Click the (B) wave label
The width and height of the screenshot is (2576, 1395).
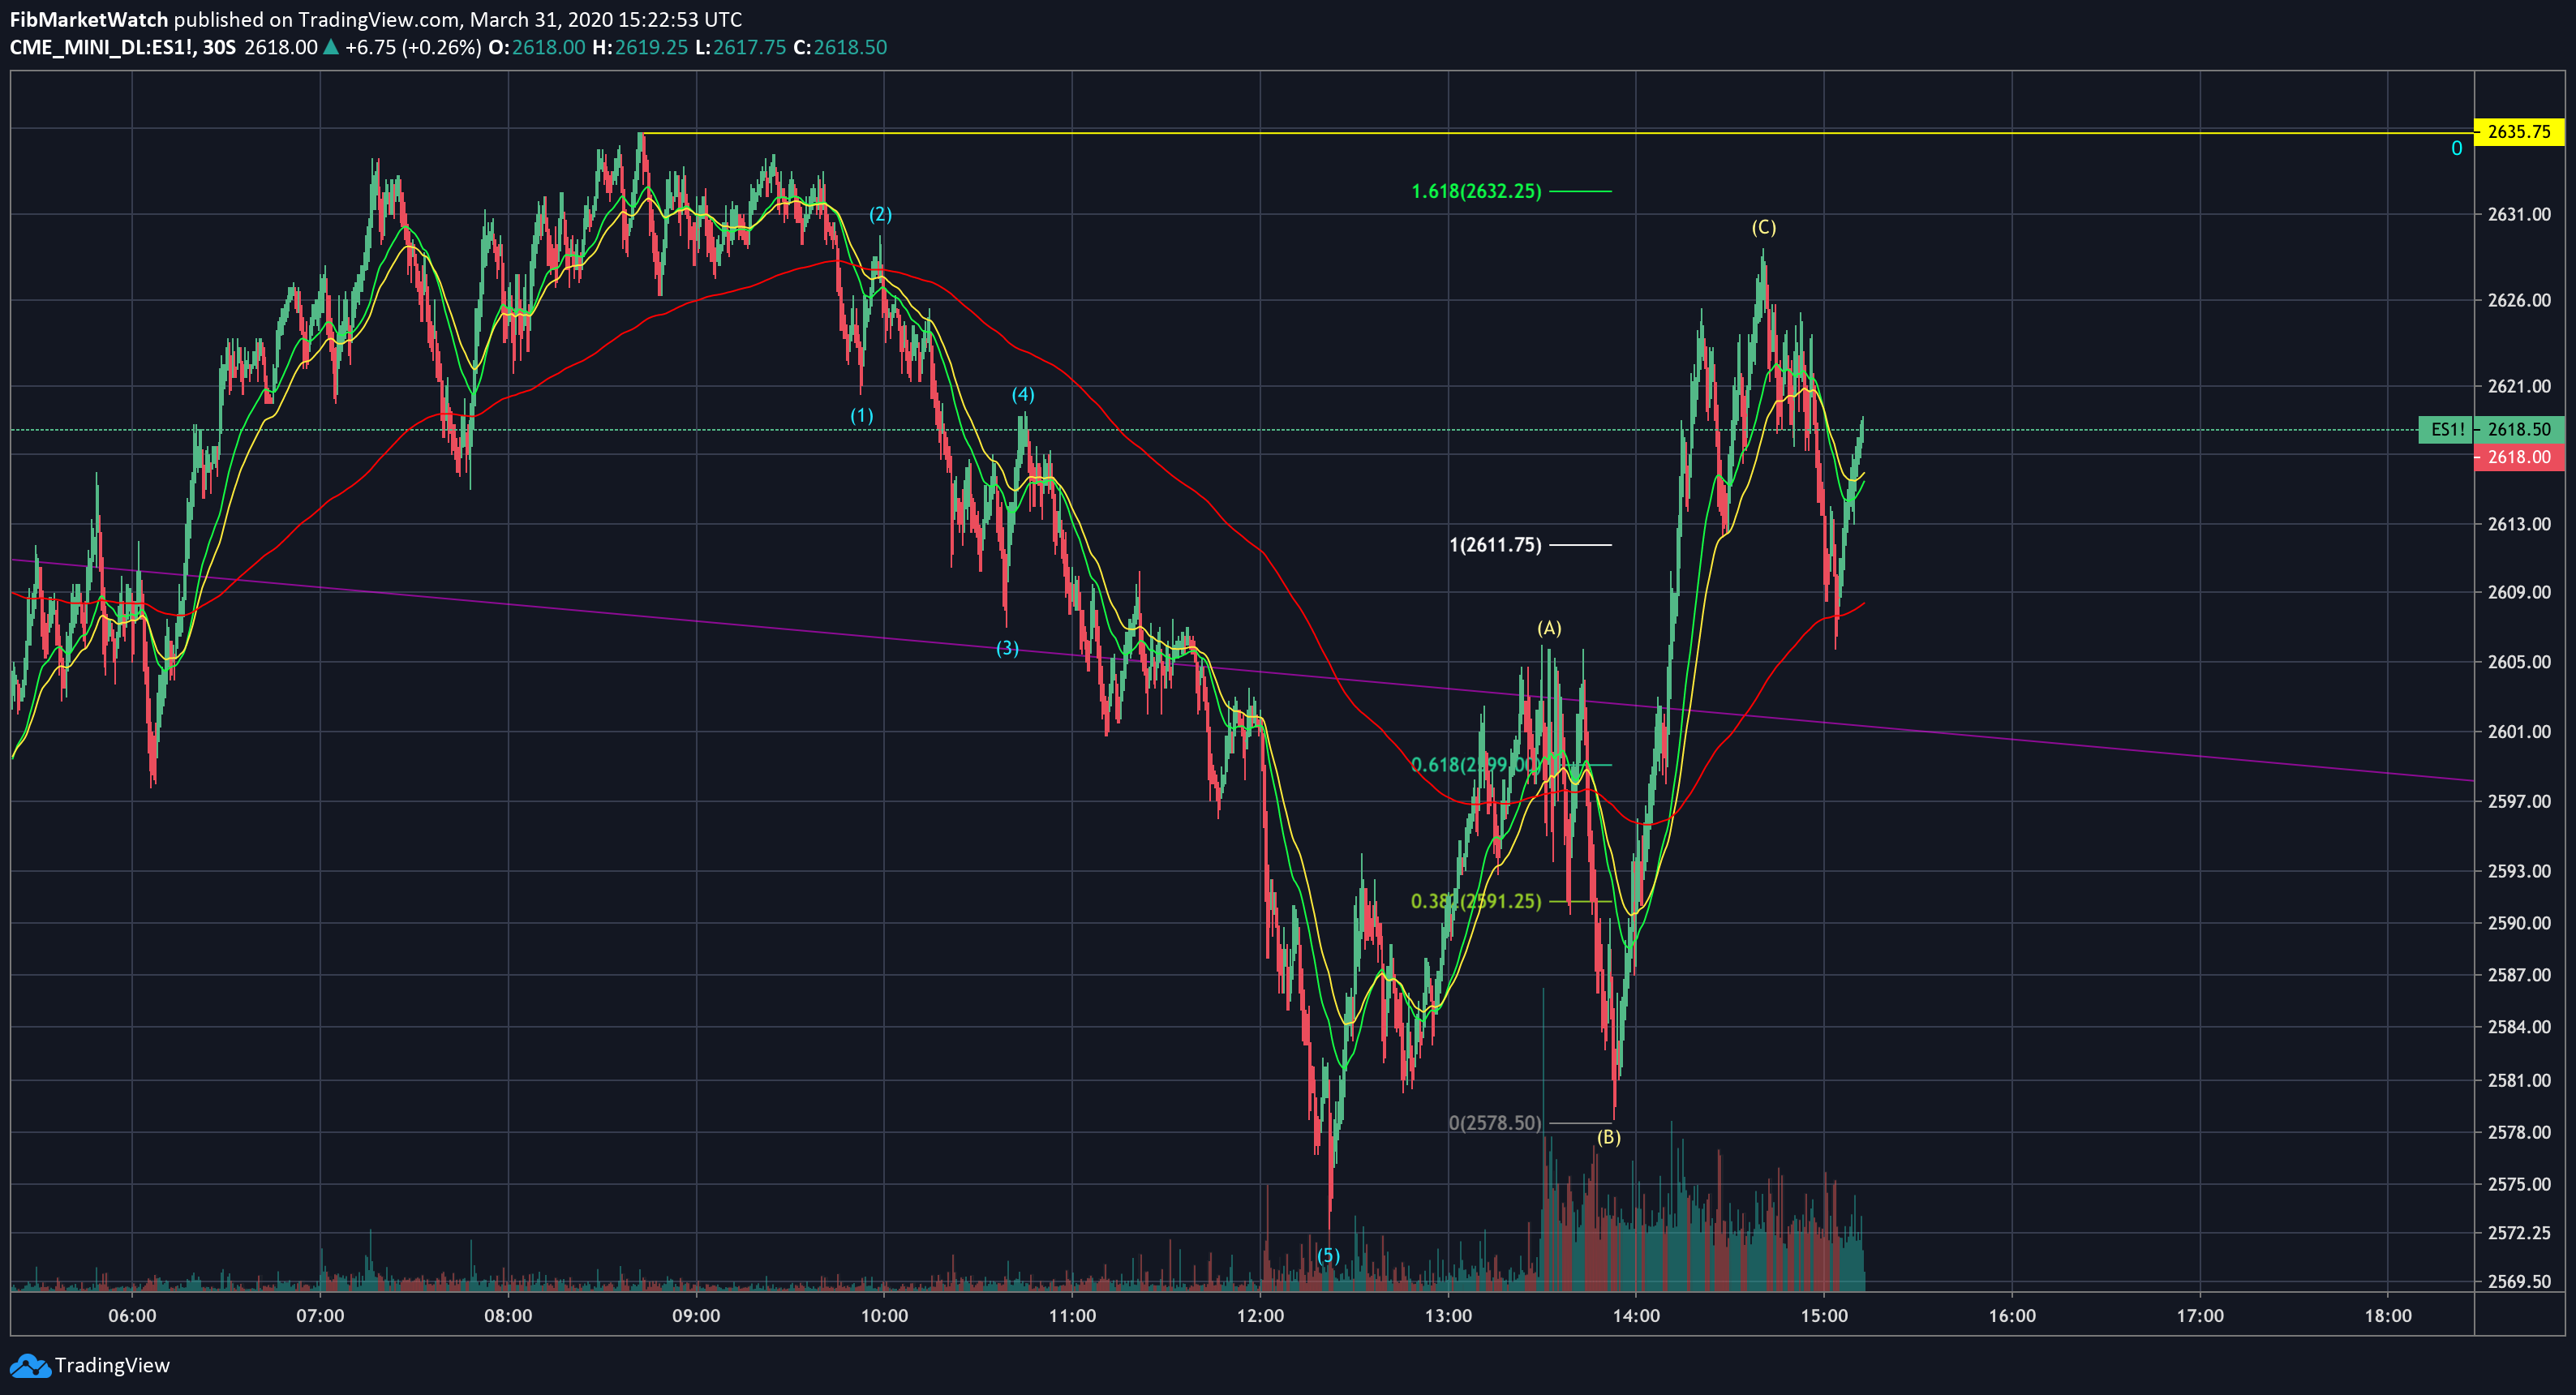[1609, 1137]
